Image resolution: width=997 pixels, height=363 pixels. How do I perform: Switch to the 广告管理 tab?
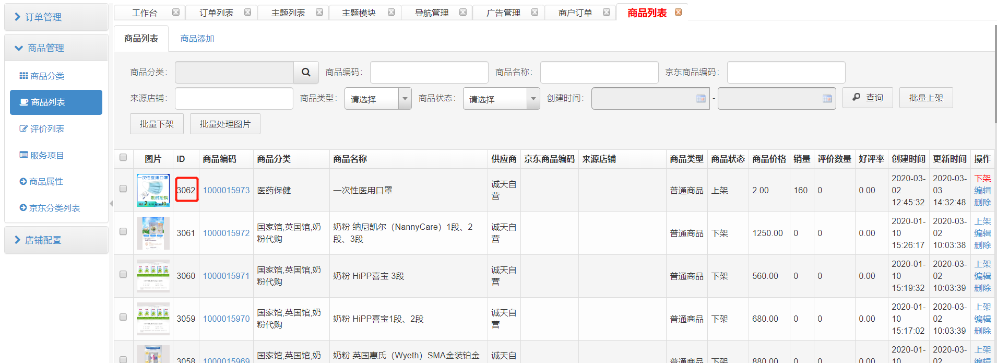503,13
